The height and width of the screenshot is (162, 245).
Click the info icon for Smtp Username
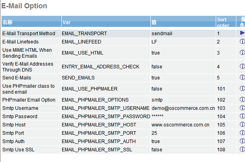coord(242,108)
